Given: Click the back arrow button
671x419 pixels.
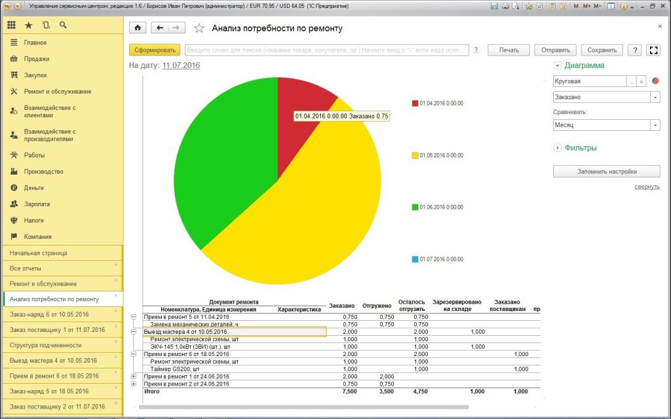Looking at the screenshot, I should [160, 27].
